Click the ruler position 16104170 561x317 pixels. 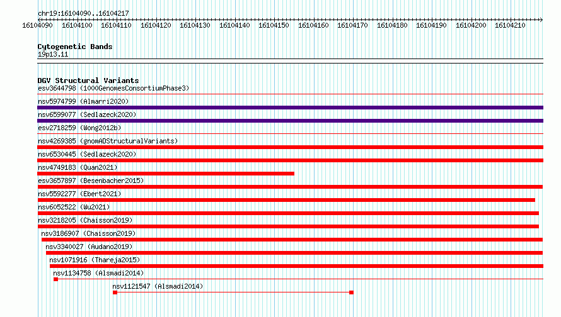(352, 25)
